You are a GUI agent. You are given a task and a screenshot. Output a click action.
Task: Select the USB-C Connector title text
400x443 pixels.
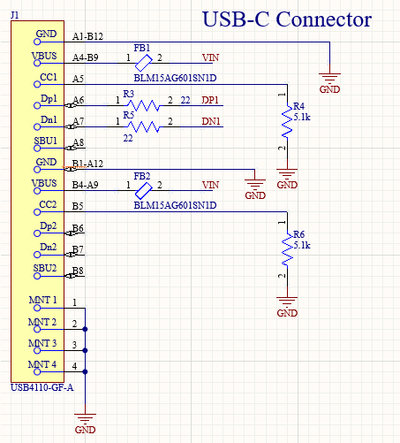(287, 19)
